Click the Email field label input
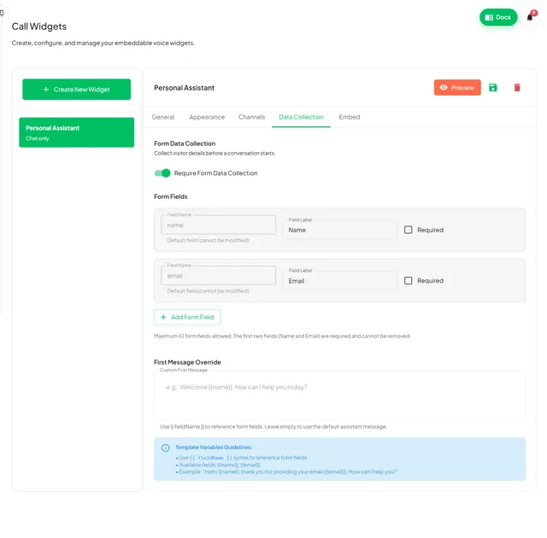The height and width of the screenshot is (538, 547). [340, 281]
